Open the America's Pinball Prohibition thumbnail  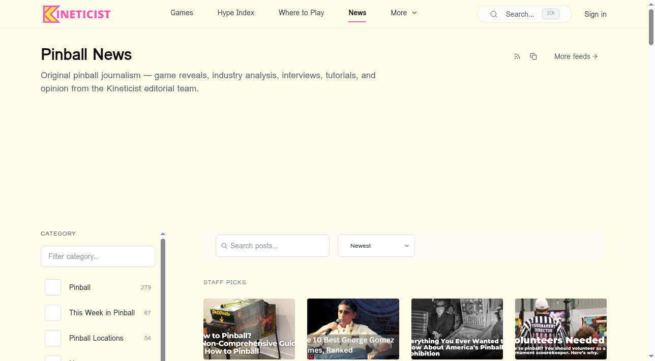coord(457,329)
